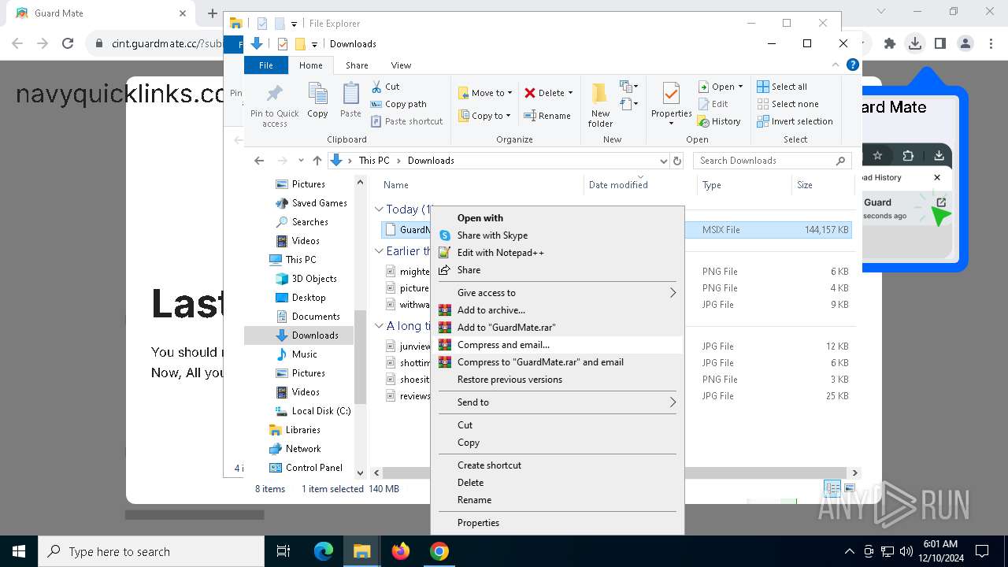Create a New folder from ribbon
1008x567 pixels.
600,104
